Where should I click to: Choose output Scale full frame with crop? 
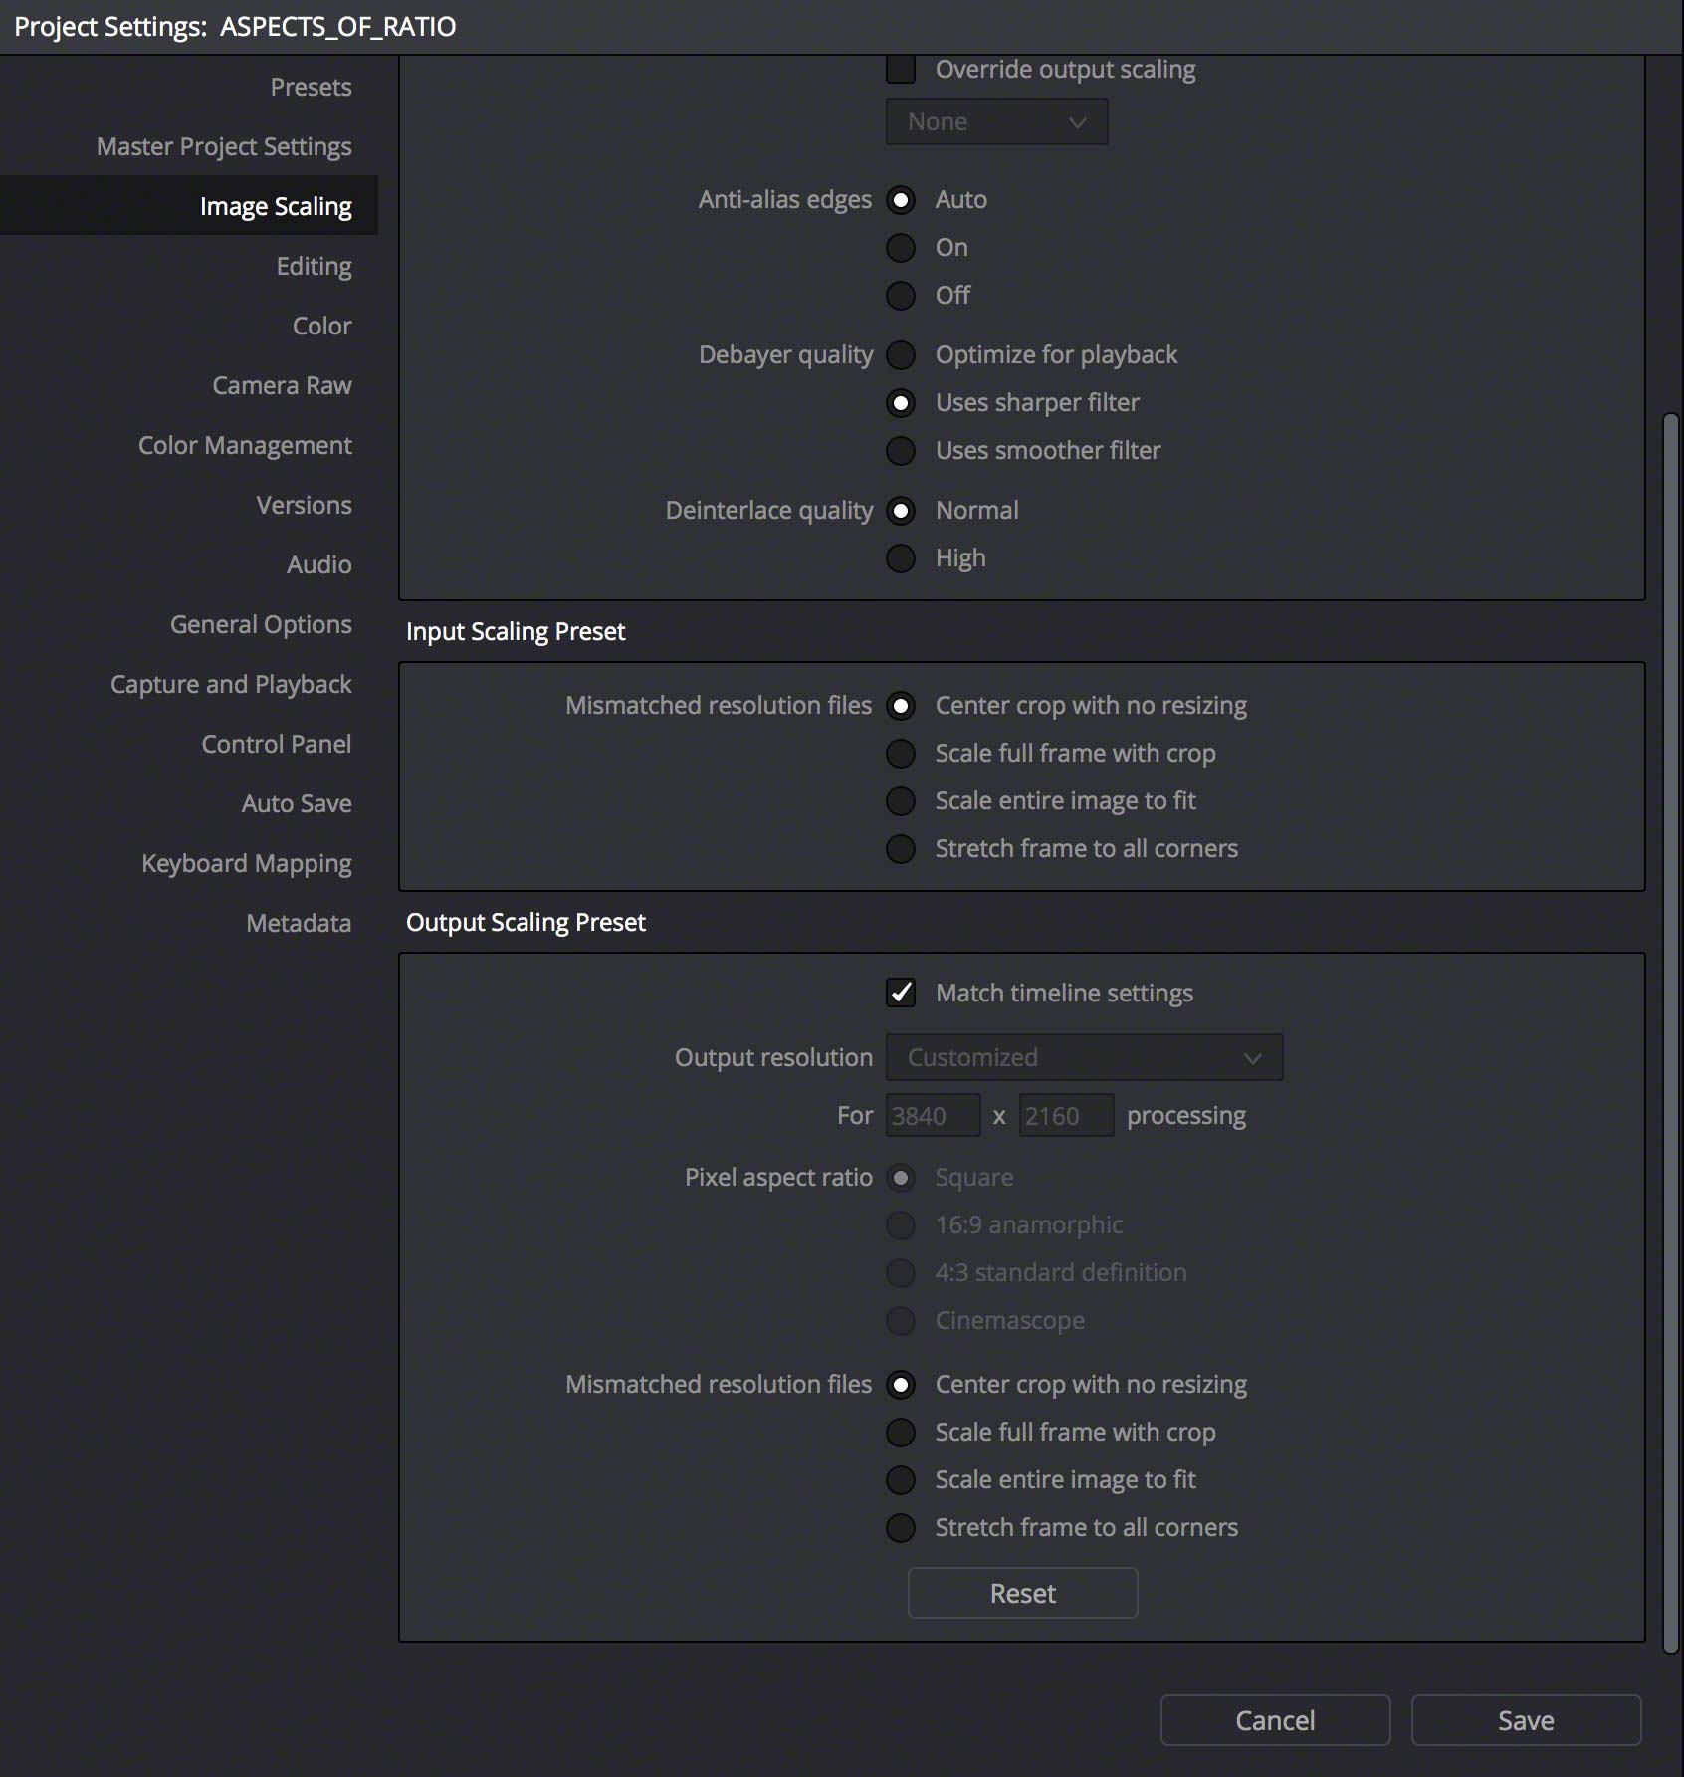point(901,1433)
